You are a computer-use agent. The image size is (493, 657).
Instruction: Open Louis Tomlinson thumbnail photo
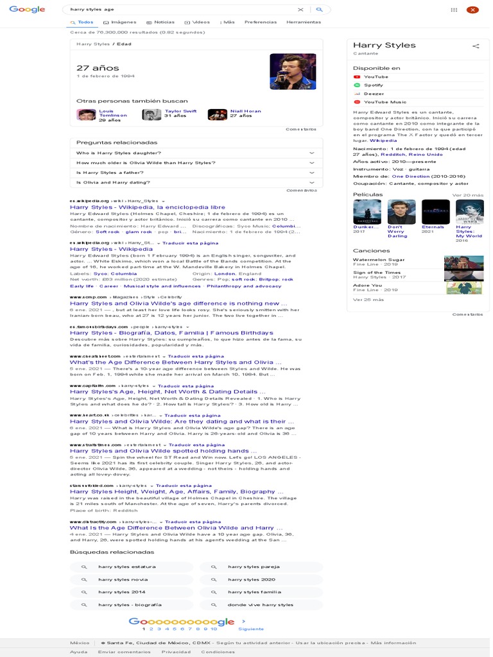tap(87, 115)
